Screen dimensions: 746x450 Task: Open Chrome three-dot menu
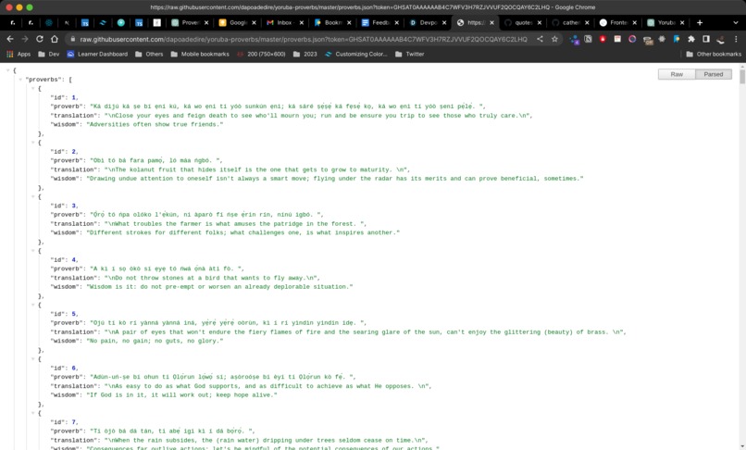[x=736, y=39]
